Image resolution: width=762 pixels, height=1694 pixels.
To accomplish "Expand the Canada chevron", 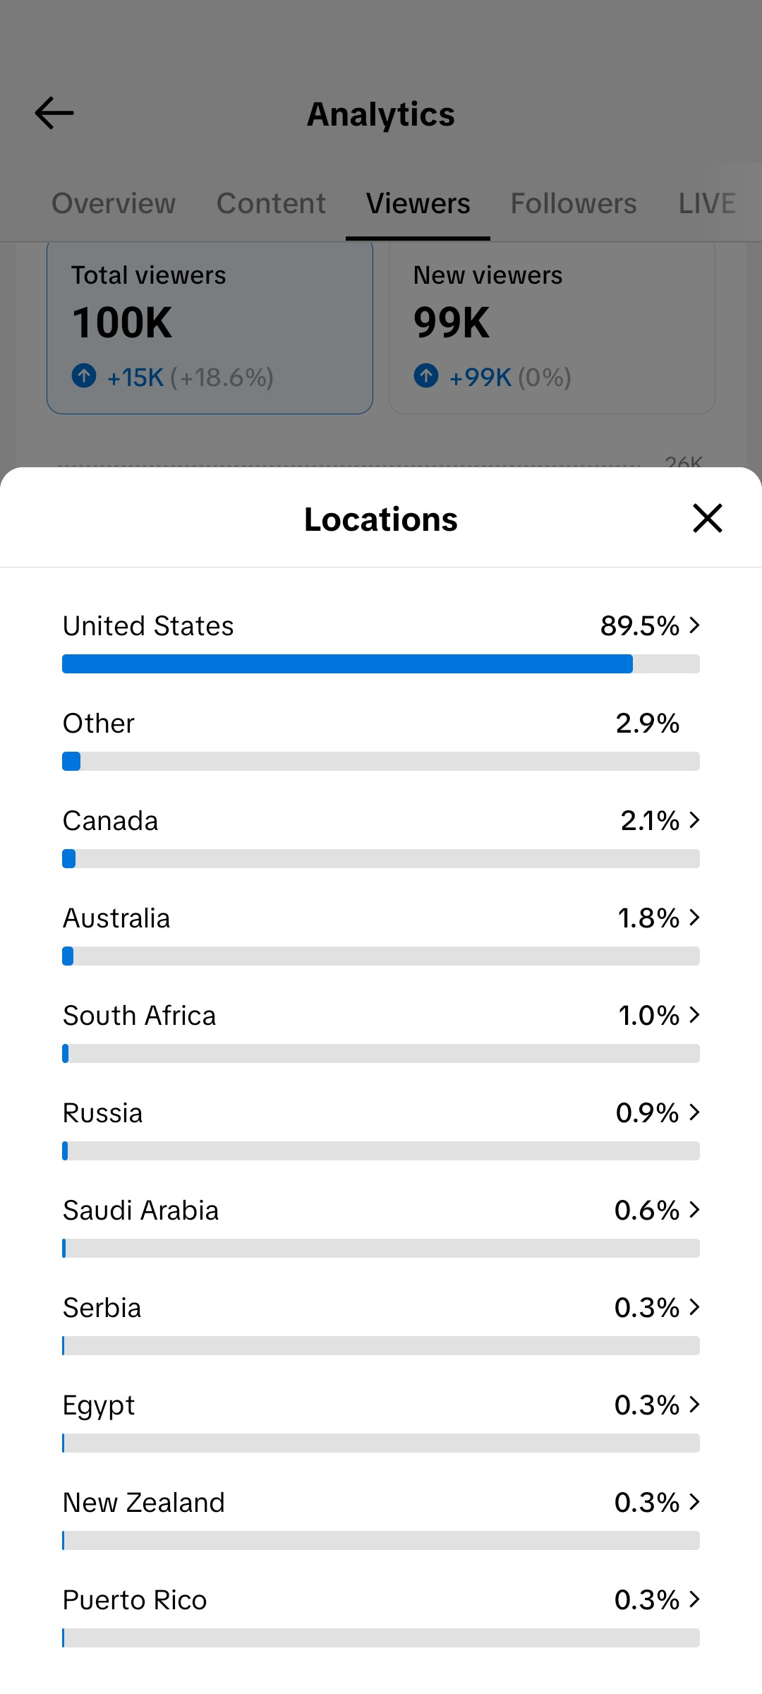I will point(694,820).
